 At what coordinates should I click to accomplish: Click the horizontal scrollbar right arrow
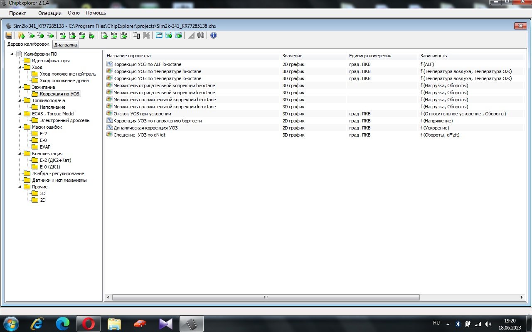(x=522, y=298)
